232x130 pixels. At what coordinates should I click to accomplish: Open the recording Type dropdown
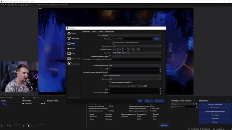pos(131,35)
